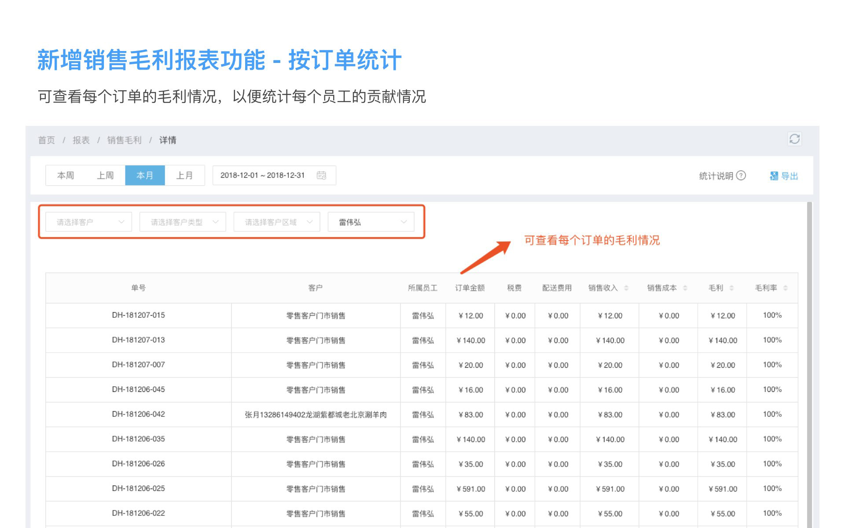Select the 上月 time range tab
The height and width of the screenshot is (528, 845).
(x=184, y=176)
